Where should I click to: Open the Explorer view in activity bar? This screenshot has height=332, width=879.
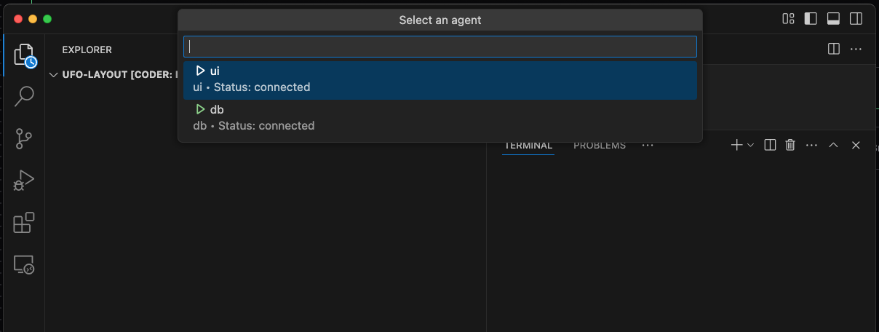[x=24, y=55]
